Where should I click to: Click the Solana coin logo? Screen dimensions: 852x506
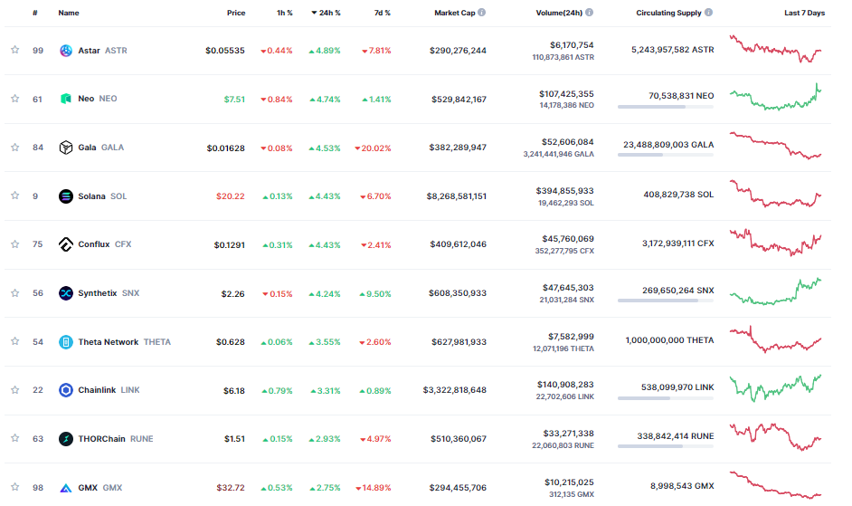[66, 196]
